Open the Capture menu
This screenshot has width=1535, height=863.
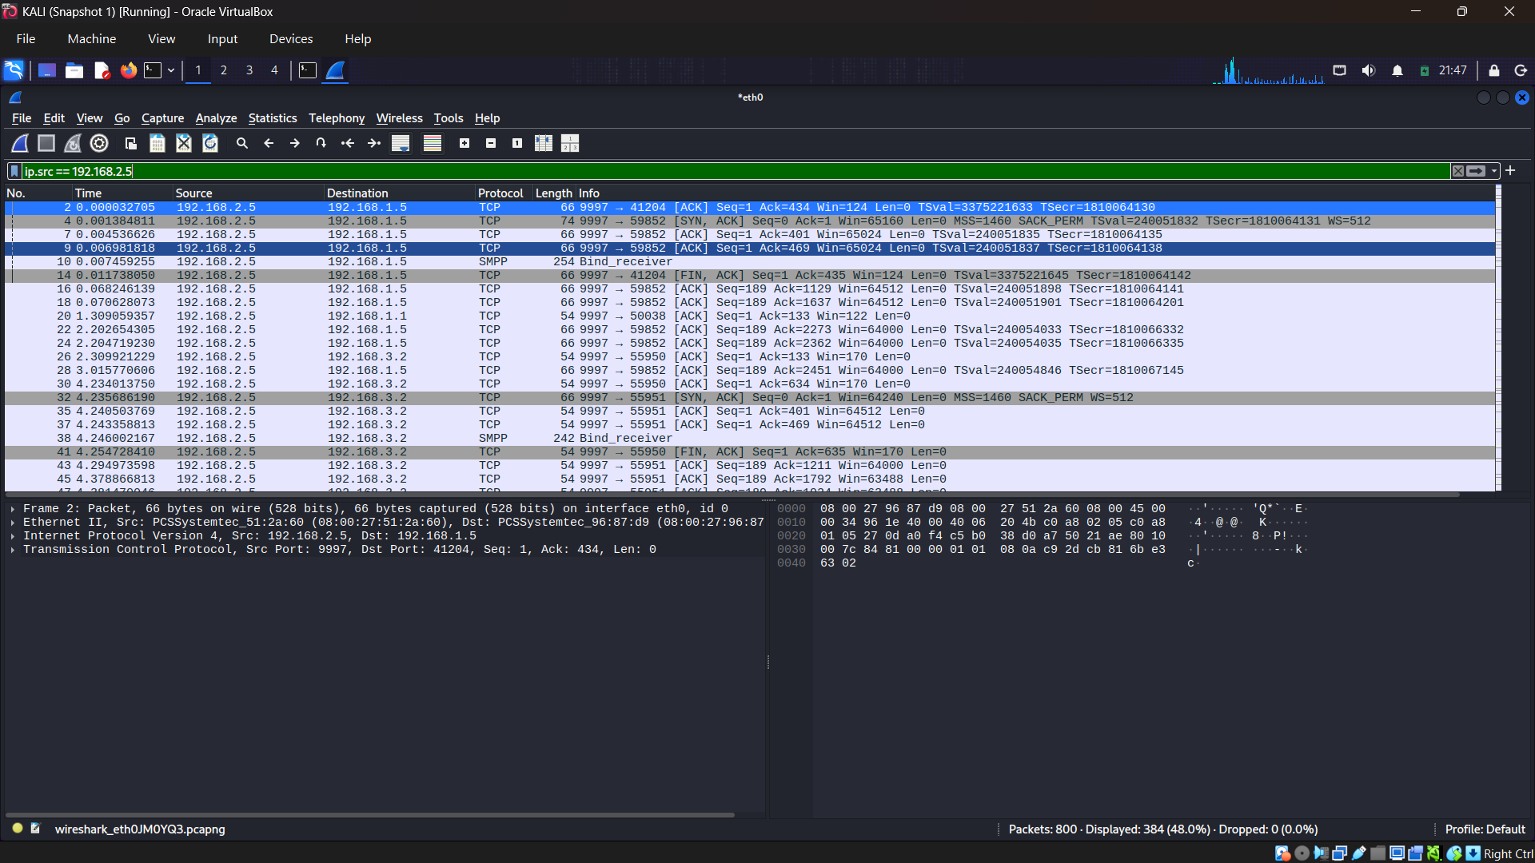point(162,118)
